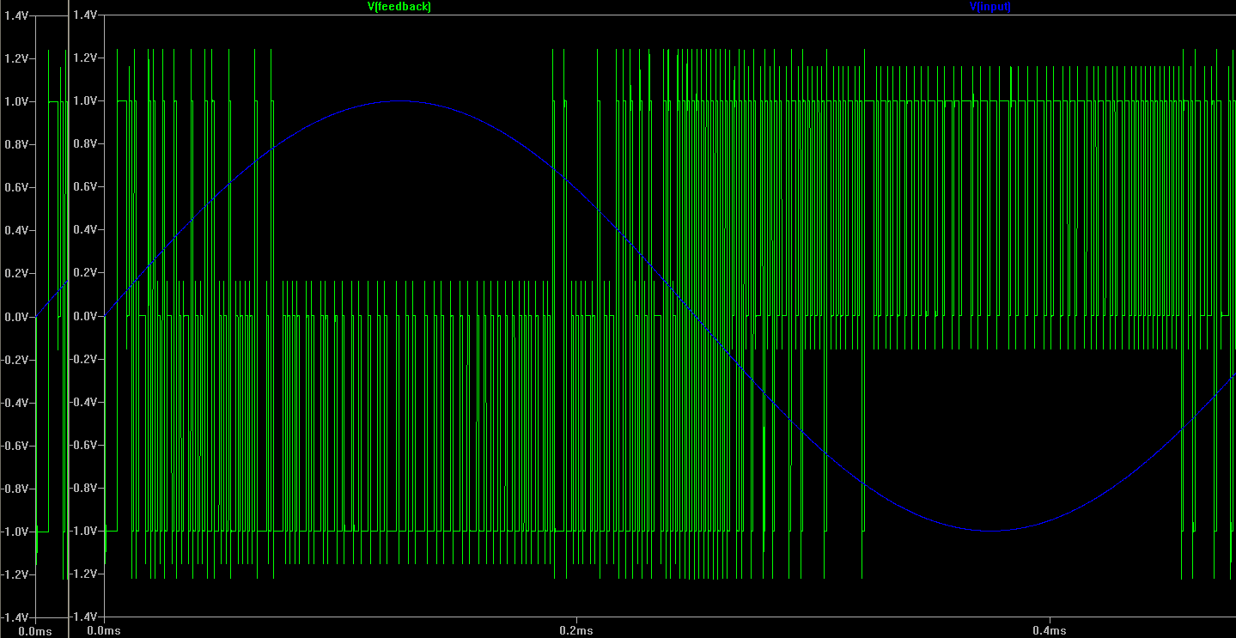Click the far-left 0.0V axis label
This screenshot has height=638, width=1236.
(17, 317)
